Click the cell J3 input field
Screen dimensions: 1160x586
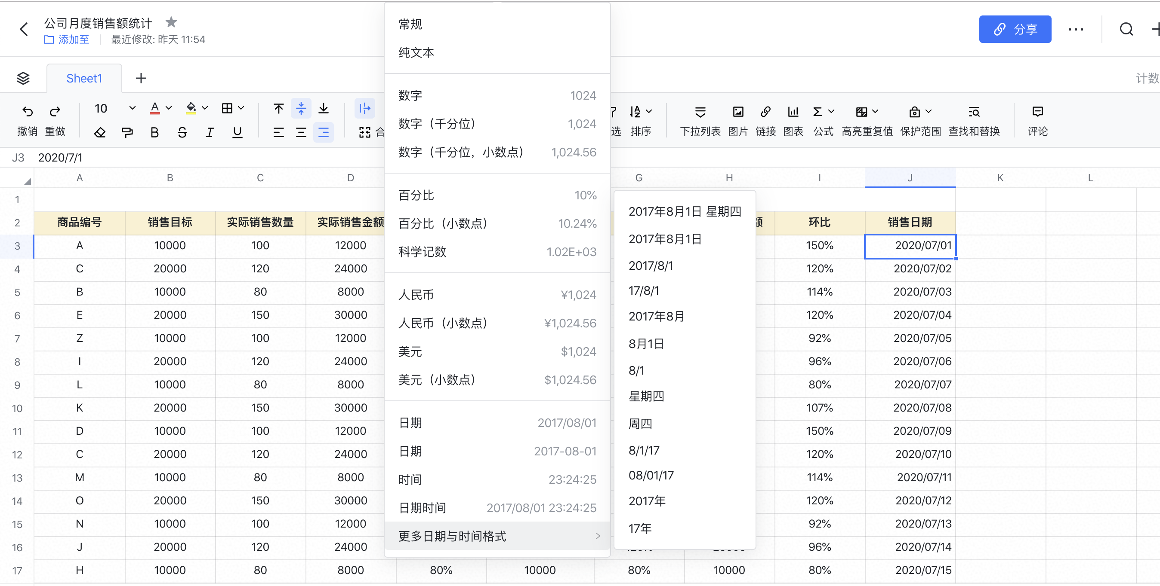point(909,245)
